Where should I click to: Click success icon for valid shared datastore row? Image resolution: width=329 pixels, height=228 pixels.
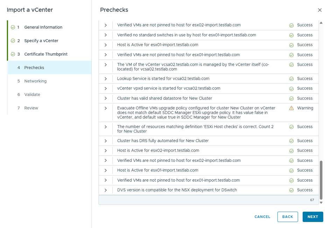(291, 99)
